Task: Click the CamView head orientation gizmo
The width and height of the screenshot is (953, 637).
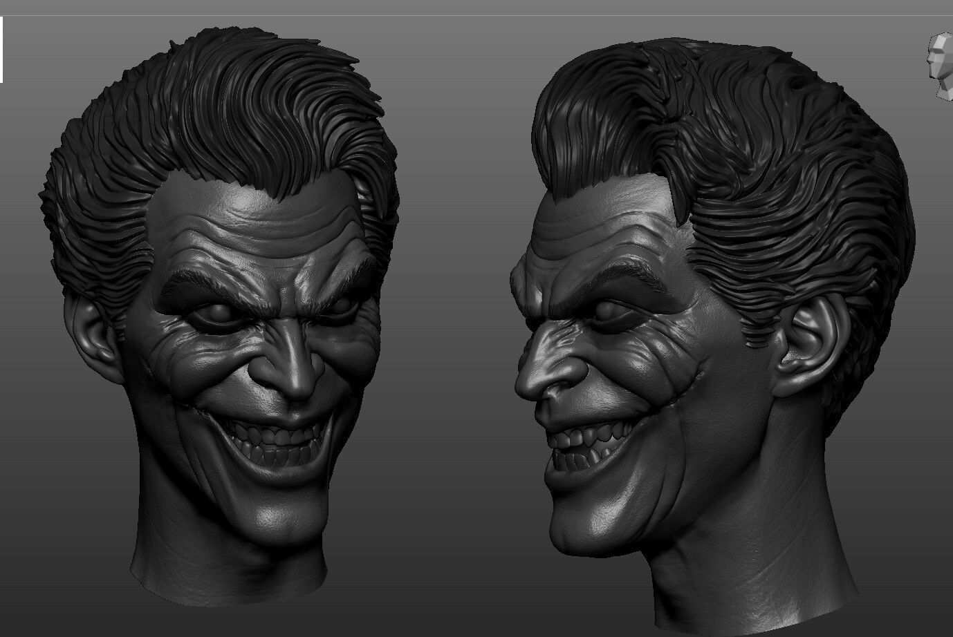Action: point(941,66)
